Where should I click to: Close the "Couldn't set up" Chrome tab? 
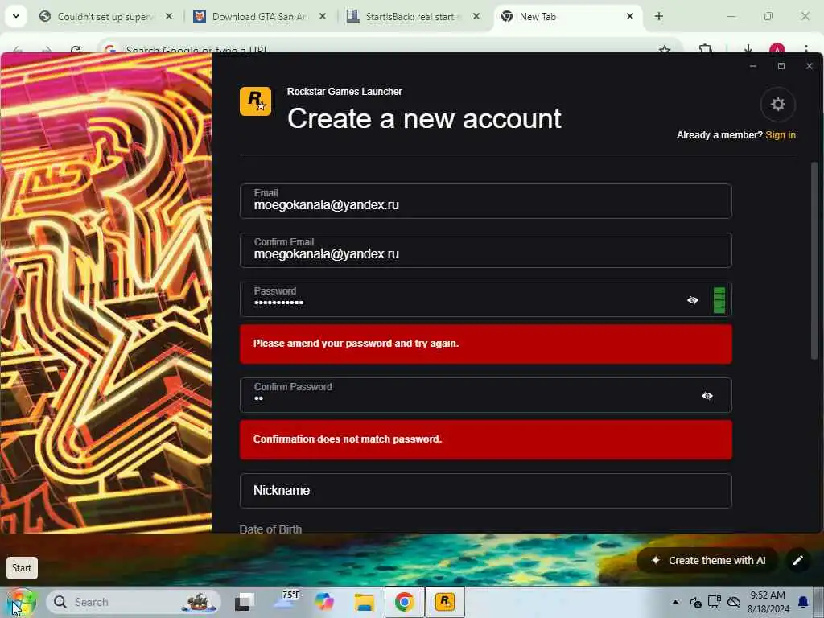coord(169,17)
